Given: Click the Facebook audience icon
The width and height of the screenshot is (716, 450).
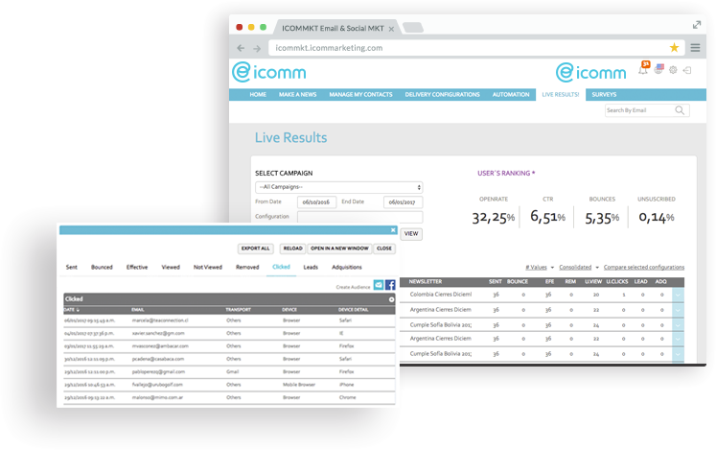Looking at the screenshot, I should 390,285.
